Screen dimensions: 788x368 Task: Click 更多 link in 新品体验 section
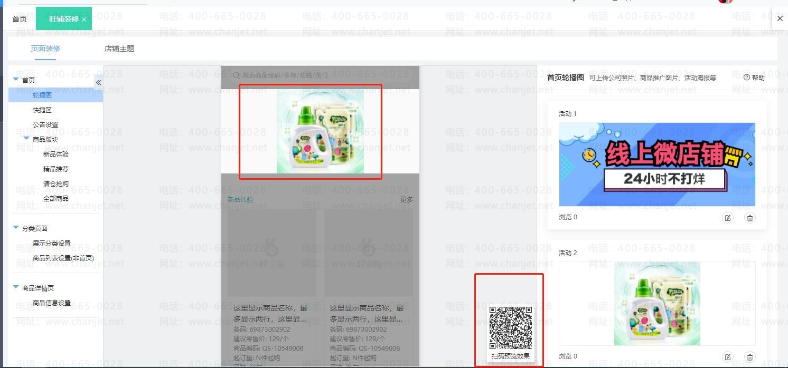407,200
